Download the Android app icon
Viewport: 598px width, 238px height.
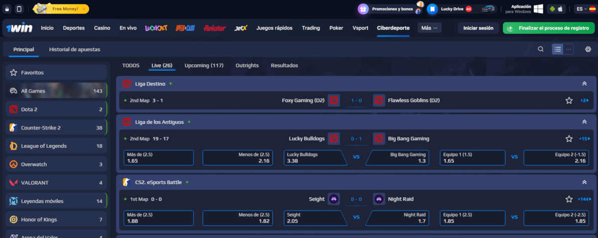tap(552, 9)
